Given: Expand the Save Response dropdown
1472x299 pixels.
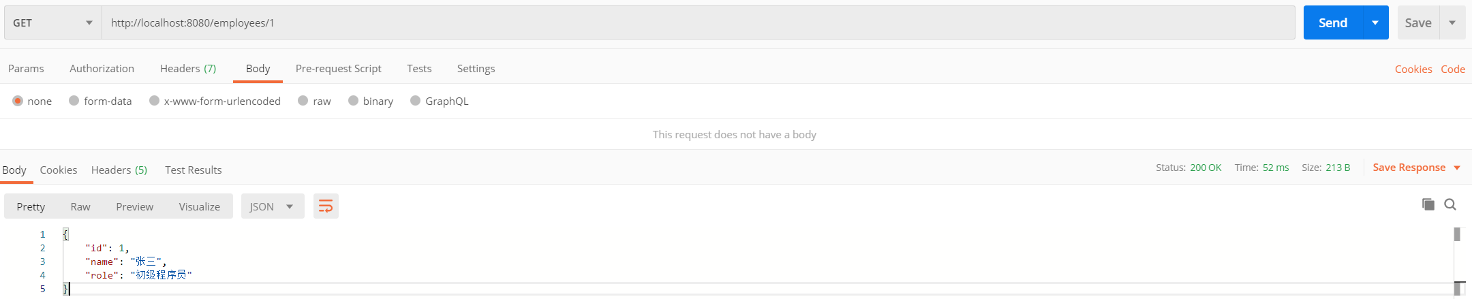Looking at the screenshot, I should 1457,168.
